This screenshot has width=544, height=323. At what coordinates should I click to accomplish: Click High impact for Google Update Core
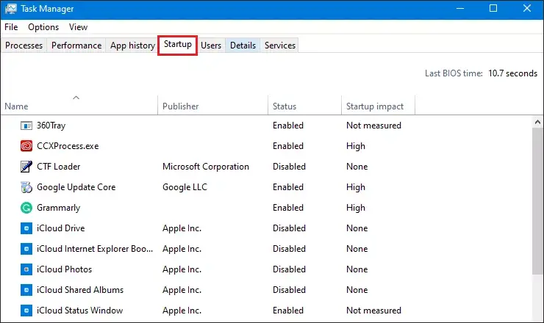tap(356, 187)
